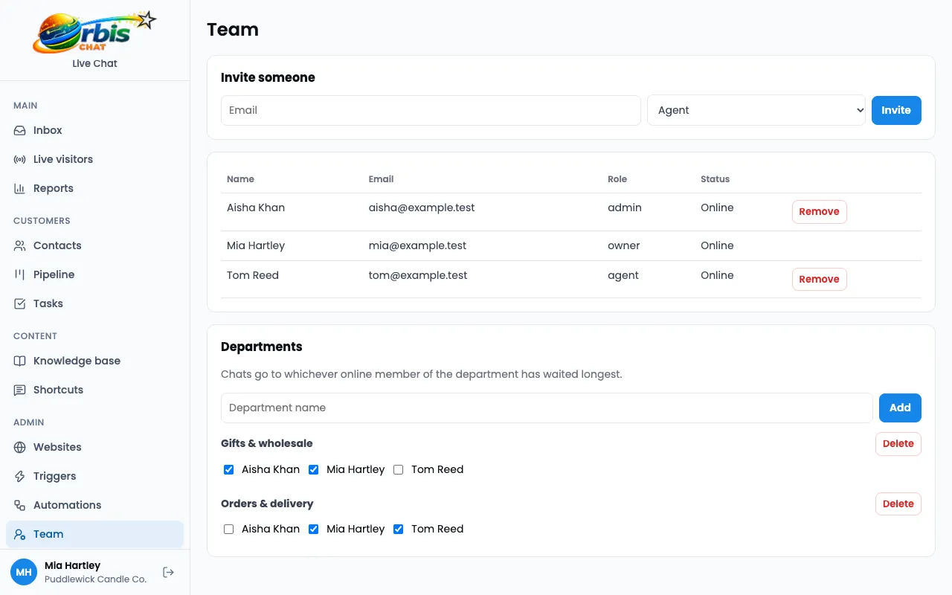Click Puddlewick Candle Co. account text
Viewport: 952px width, 595px height.
tap(96, 579)
